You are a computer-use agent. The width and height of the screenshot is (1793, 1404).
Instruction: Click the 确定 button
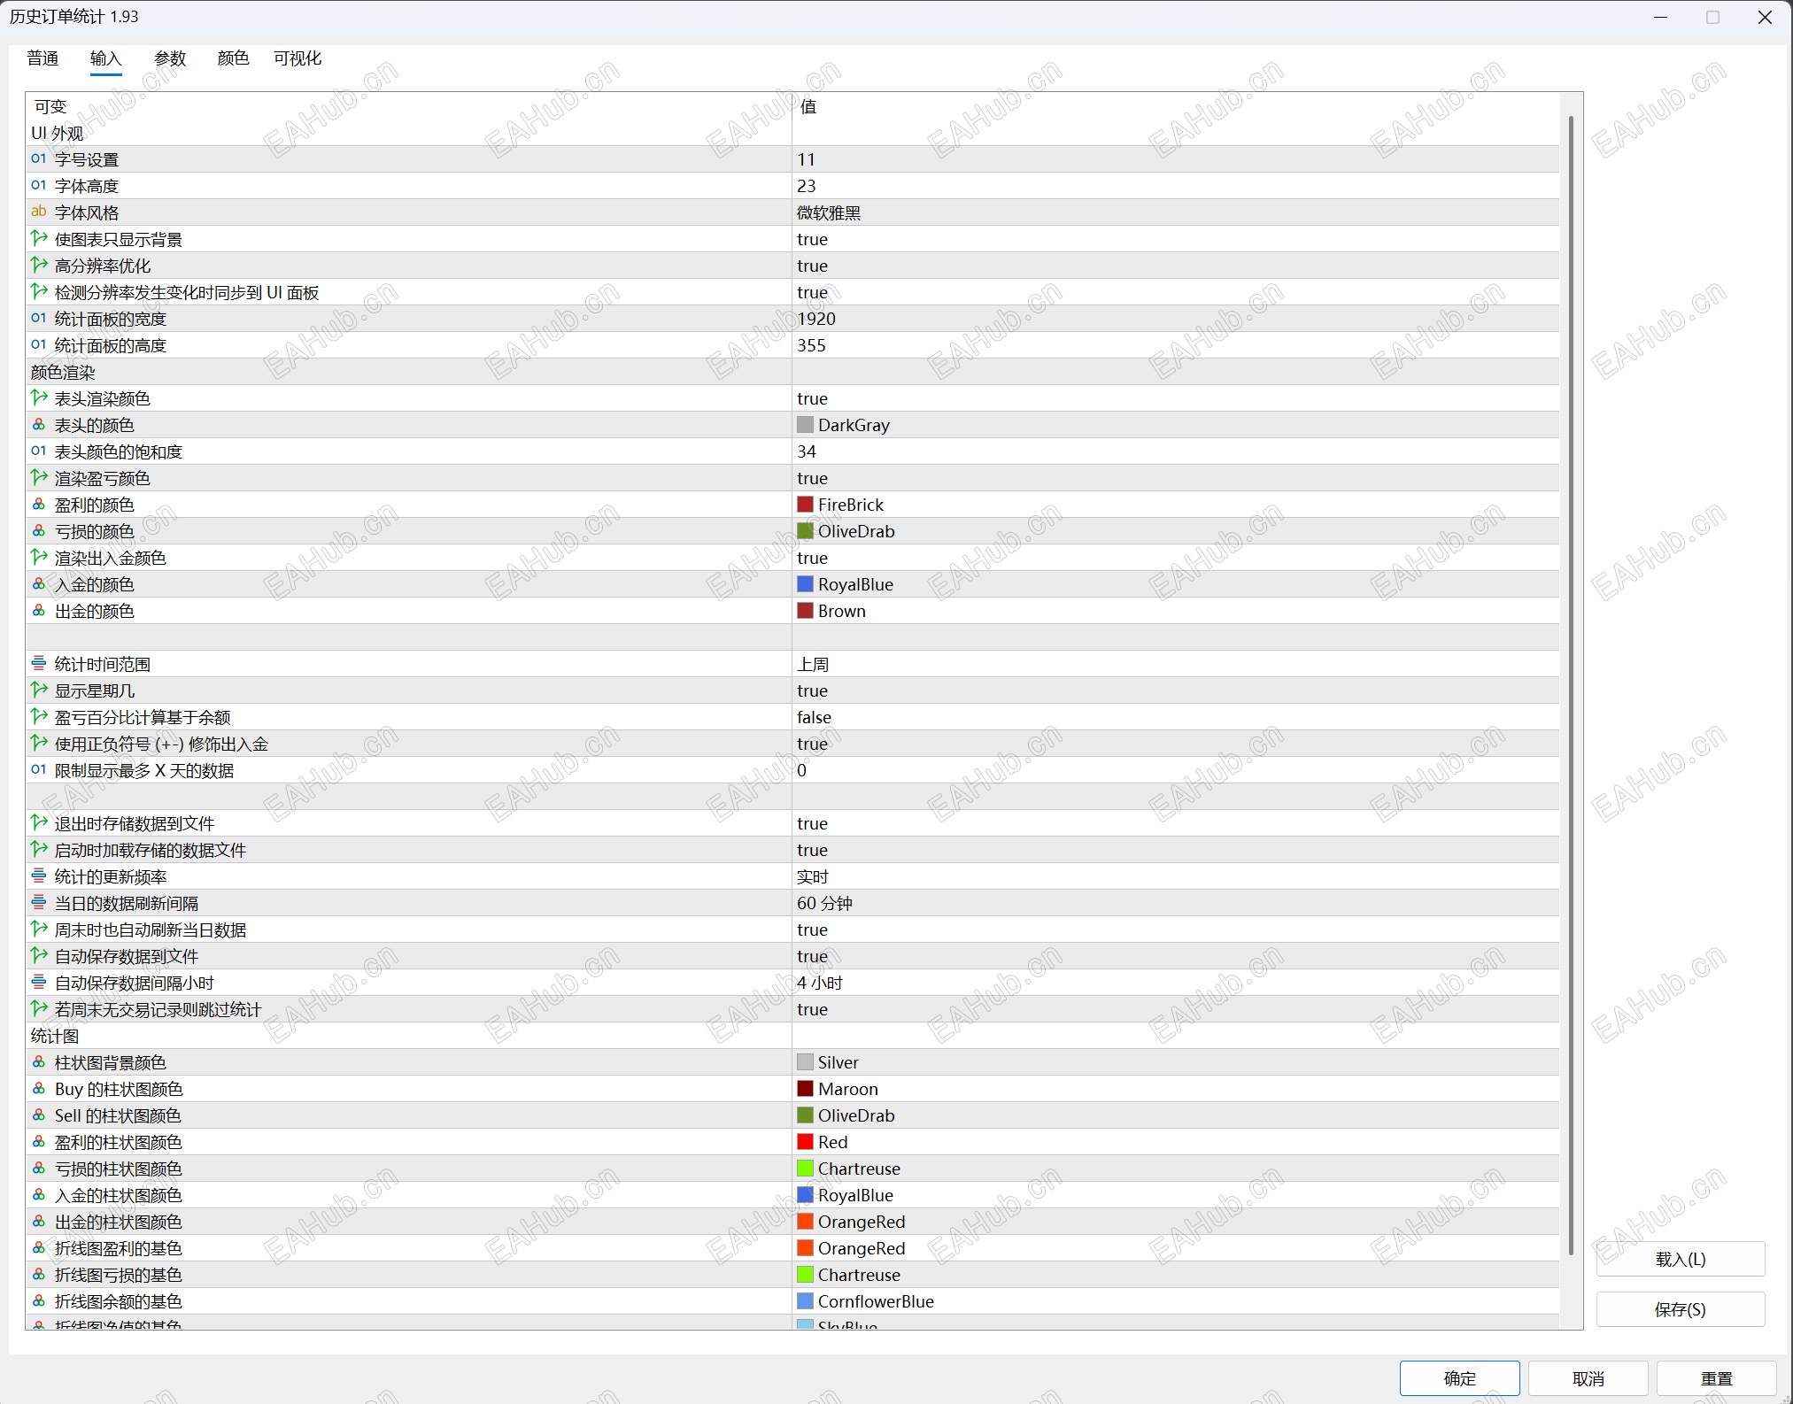pos(1459,1378)
